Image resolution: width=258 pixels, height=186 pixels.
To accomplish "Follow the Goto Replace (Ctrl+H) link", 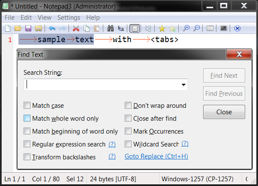I will (156, 156).
